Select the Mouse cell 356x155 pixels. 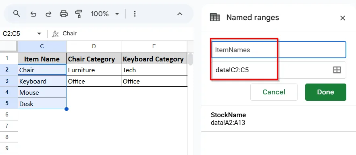tap(42, 92)
